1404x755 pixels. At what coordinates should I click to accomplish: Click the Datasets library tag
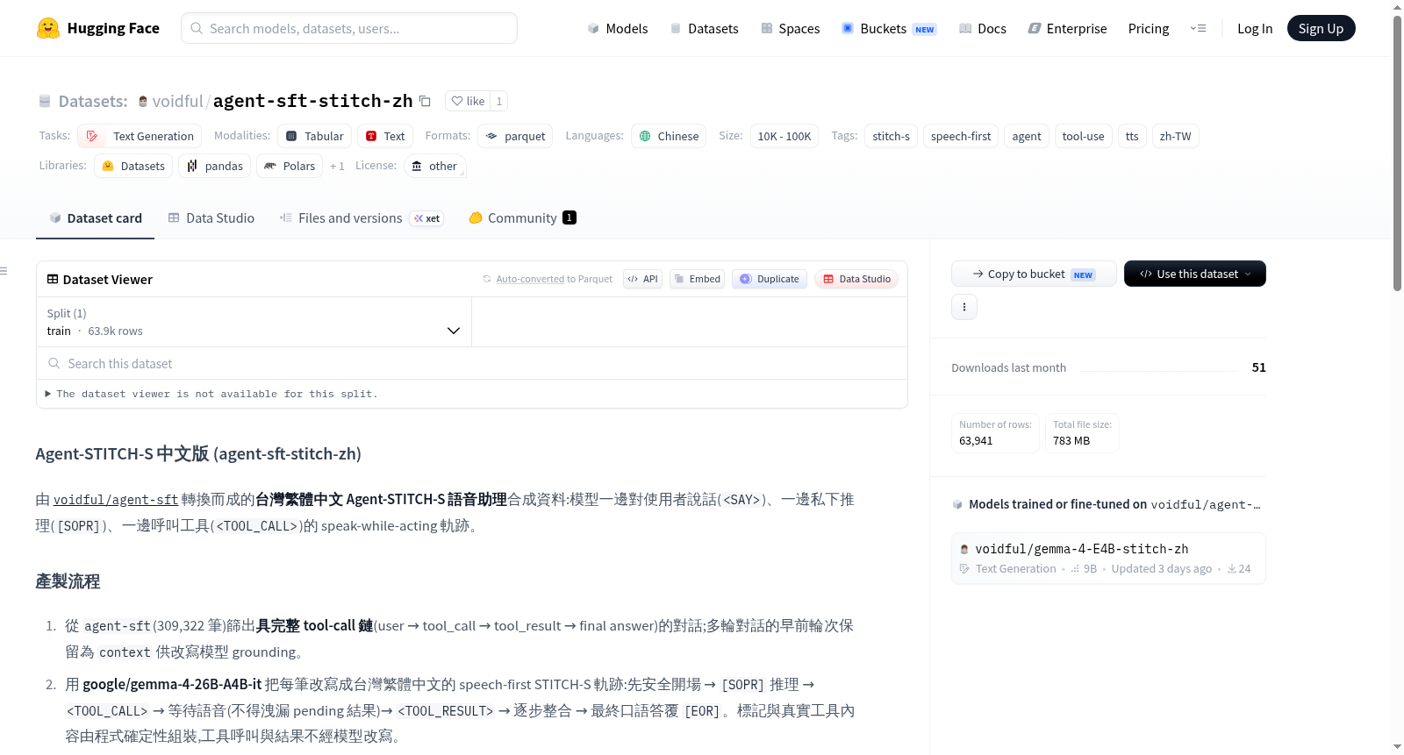click(133, 166)
